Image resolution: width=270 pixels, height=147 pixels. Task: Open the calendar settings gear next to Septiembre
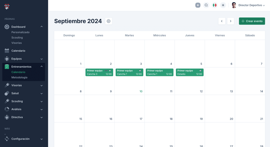tap(108, 21)
